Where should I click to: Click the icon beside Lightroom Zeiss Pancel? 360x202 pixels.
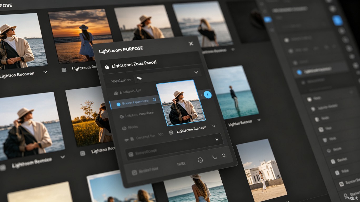[x=107, y=67]
